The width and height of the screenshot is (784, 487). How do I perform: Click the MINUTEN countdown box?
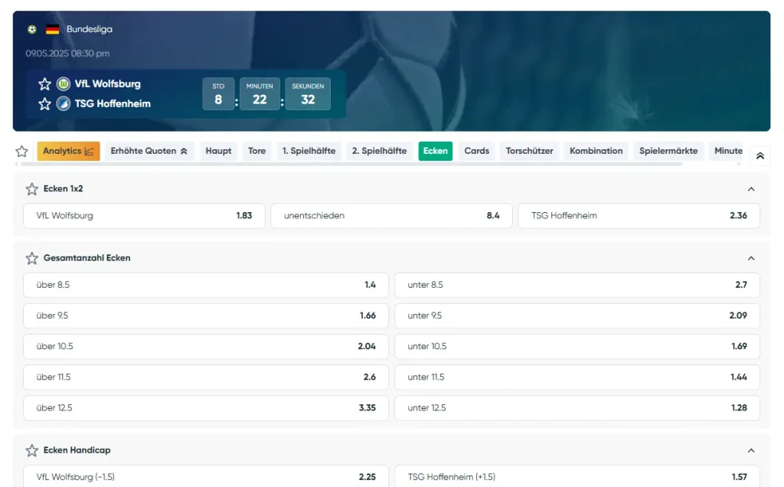[x=260, y=94]
